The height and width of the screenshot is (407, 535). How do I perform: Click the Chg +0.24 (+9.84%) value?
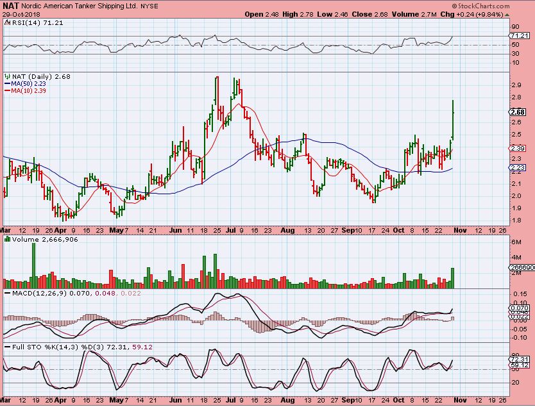[x=472, y=14]
